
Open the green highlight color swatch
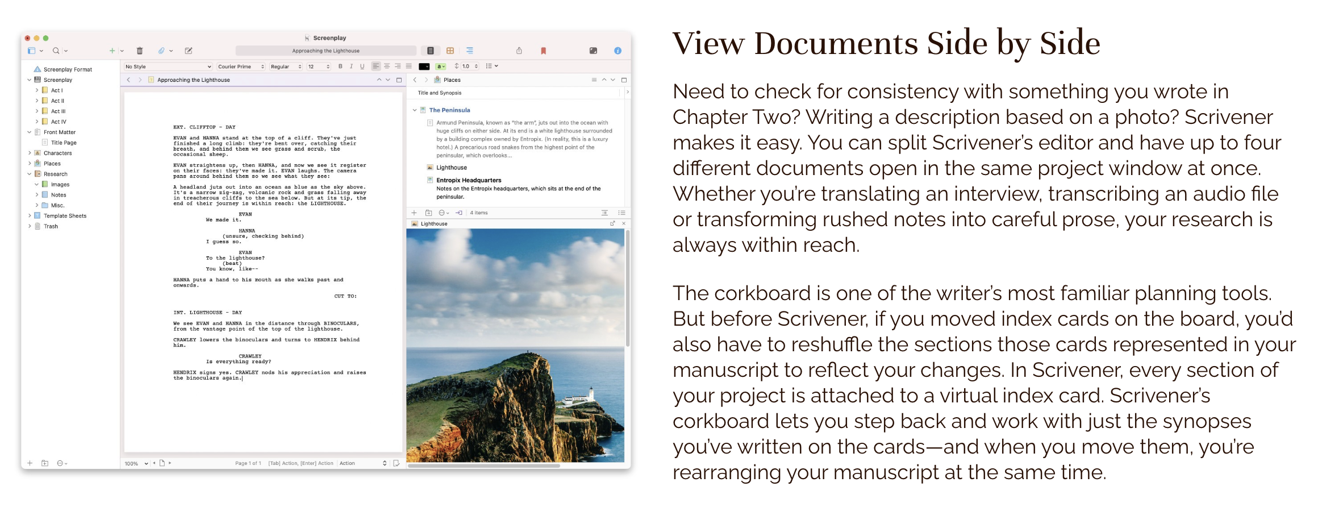click(x=441, y=67)
